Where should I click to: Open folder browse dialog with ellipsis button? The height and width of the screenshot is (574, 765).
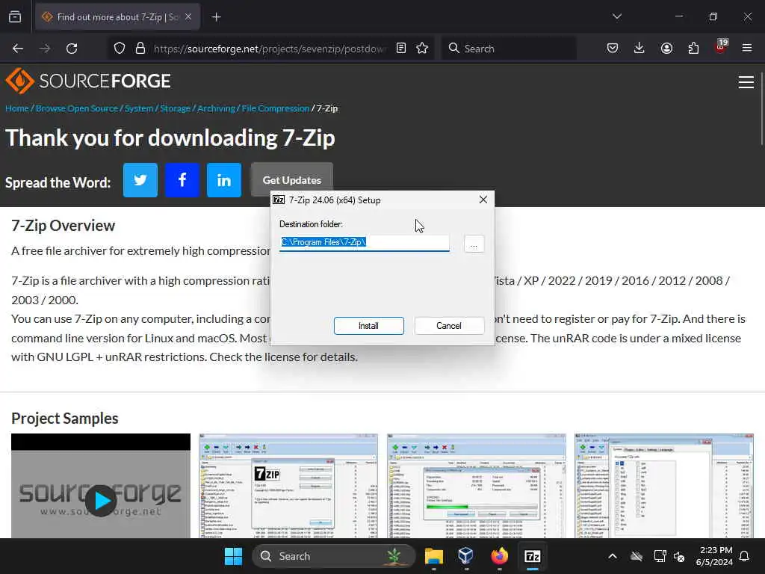(474, 243)
